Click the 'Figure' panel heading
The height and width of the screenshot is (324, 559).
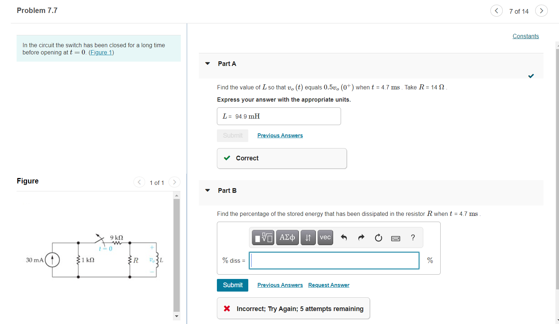[x=28, y=181]
